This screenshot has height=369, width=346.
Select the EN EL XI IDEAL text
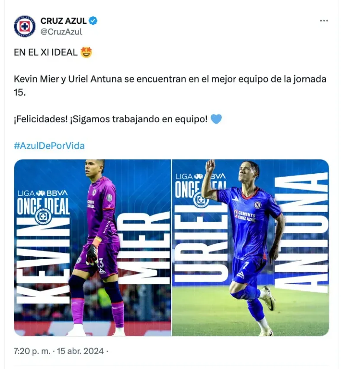point(46,52)
